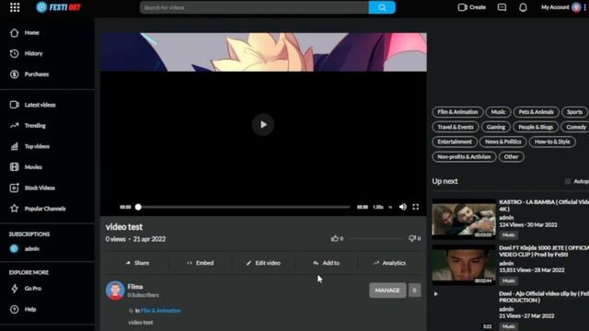Select the Entertainment category tag
This screenshot has height=331, width=589.
(x=455, y=142)
